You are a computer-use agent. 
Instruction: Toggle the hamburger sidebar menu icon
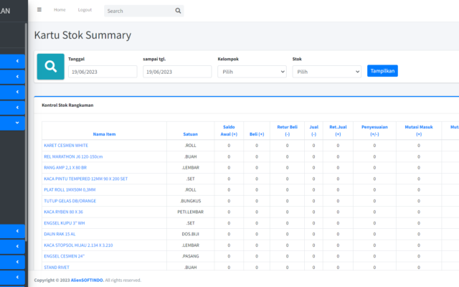tap(39, 9)
